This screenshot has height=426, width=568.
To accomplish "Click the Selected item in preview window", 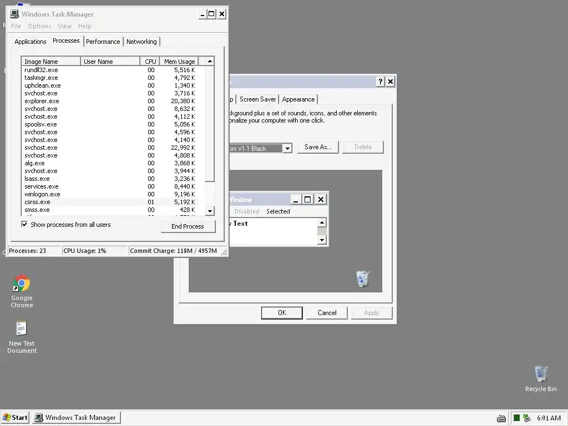I will click(278, 211).
